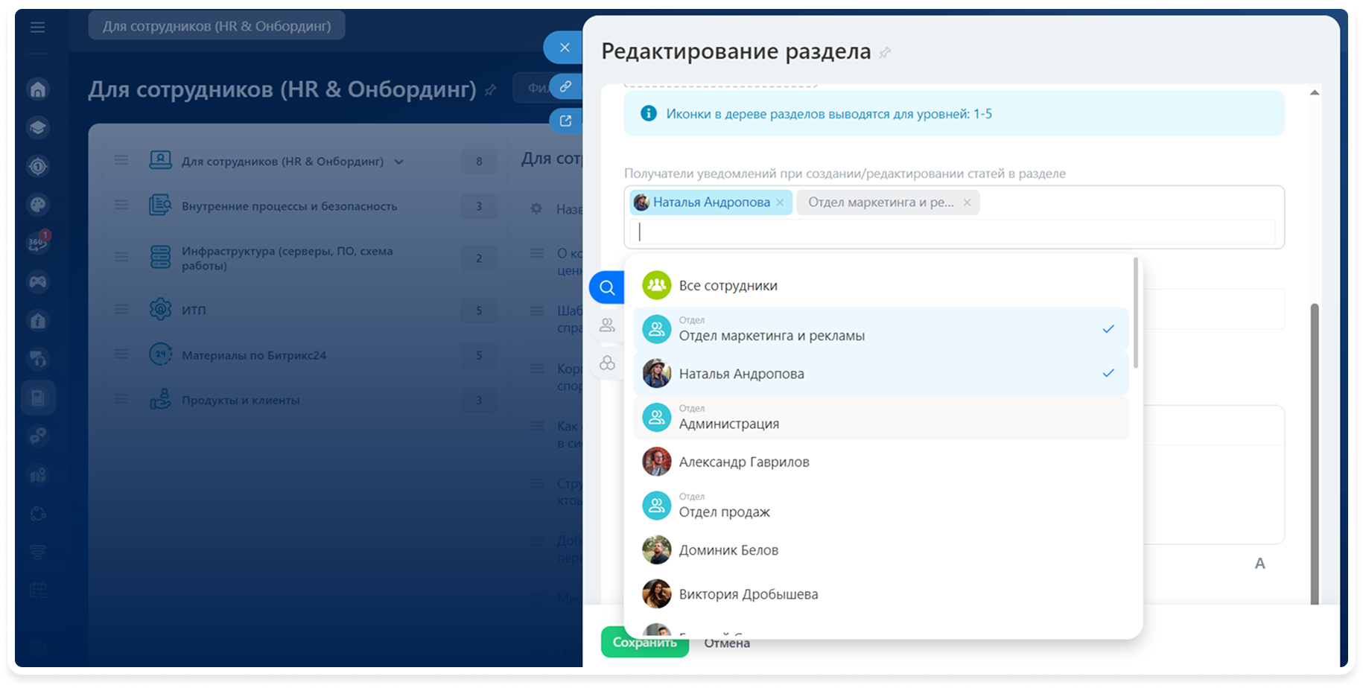
Task: Select Виктория Дробышева from the list
Action: pos(881,594)
